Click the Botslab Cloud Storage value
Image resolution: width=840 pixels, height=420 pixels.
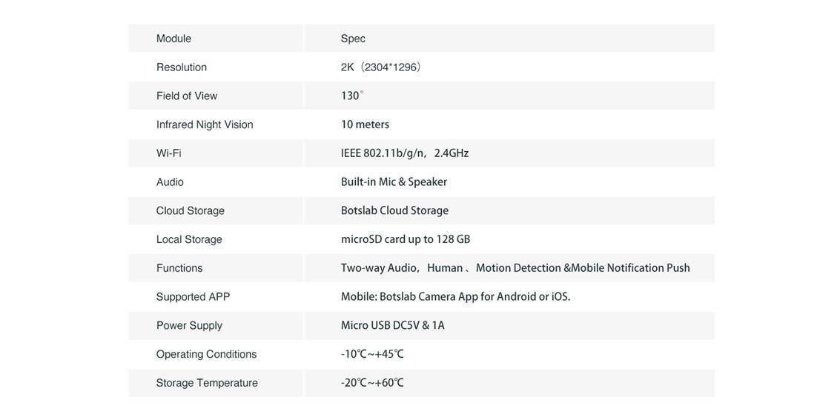point(394,211)
